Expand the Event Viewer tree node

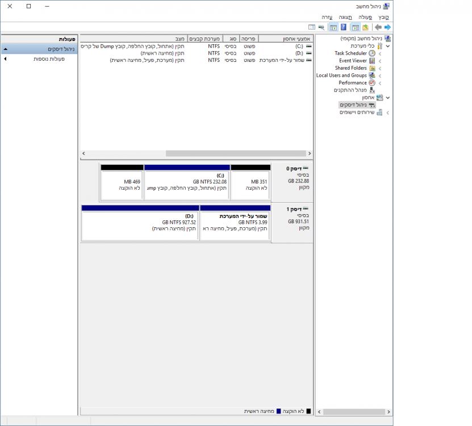click(x=380, y=61)
